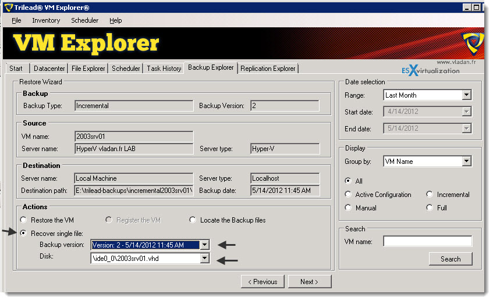
Task: Click the Next button
Action: [x=310, y=282]
